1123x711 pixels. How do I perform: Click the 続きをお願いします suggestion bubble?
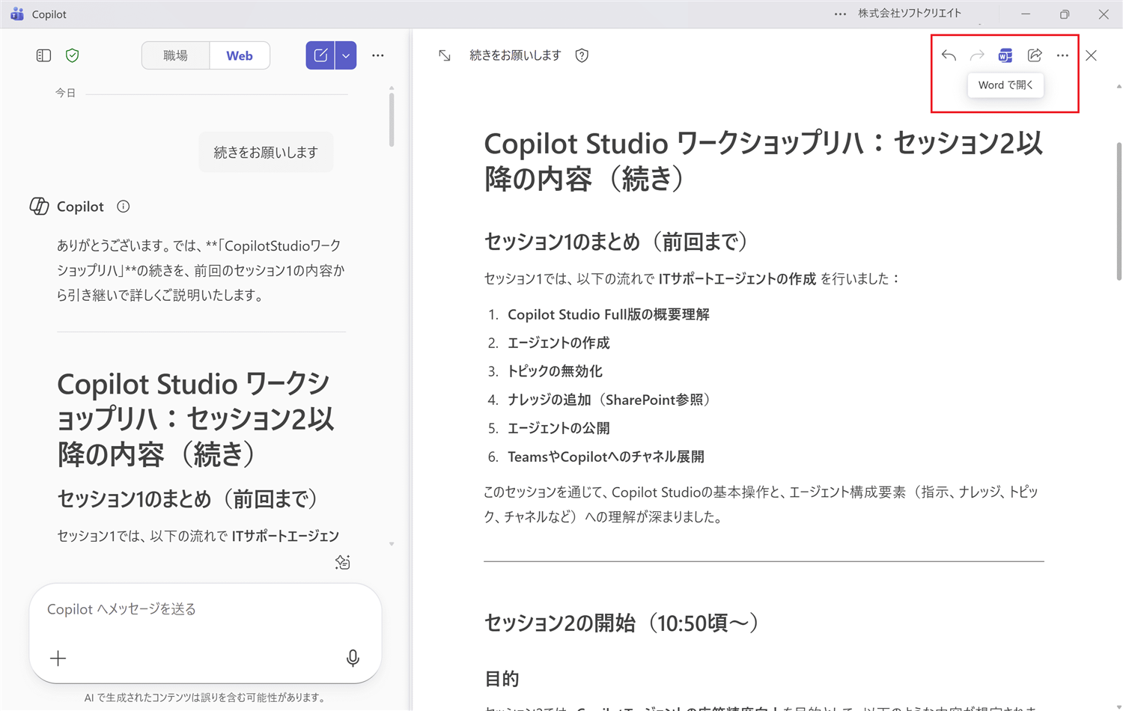(266, 151)
